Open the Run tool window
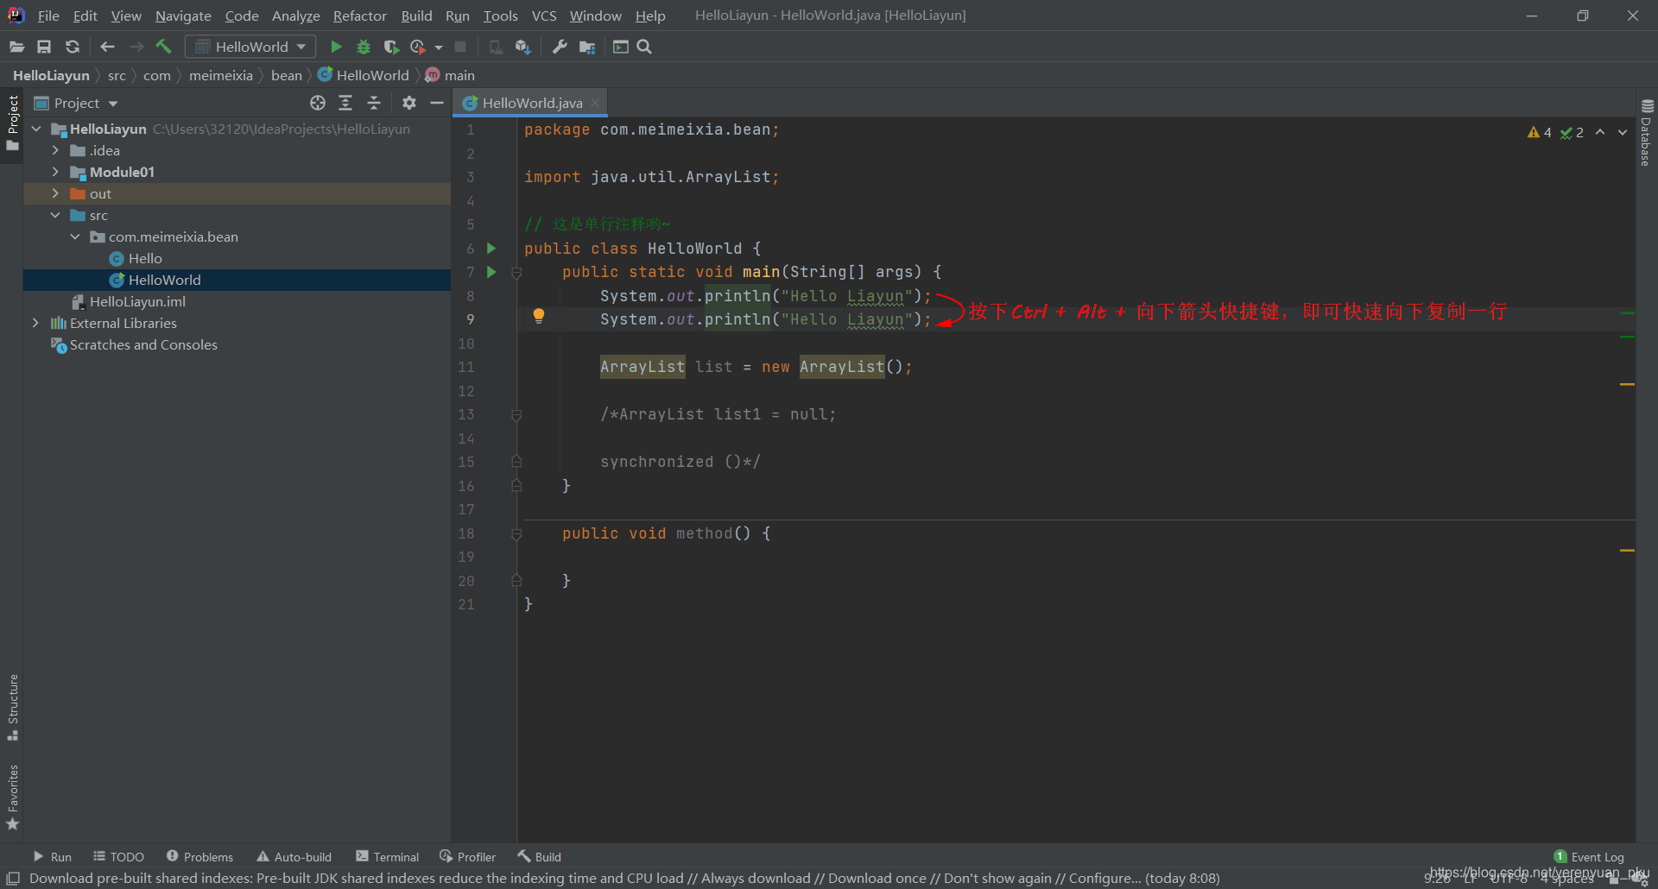 (x=52, y=857)
